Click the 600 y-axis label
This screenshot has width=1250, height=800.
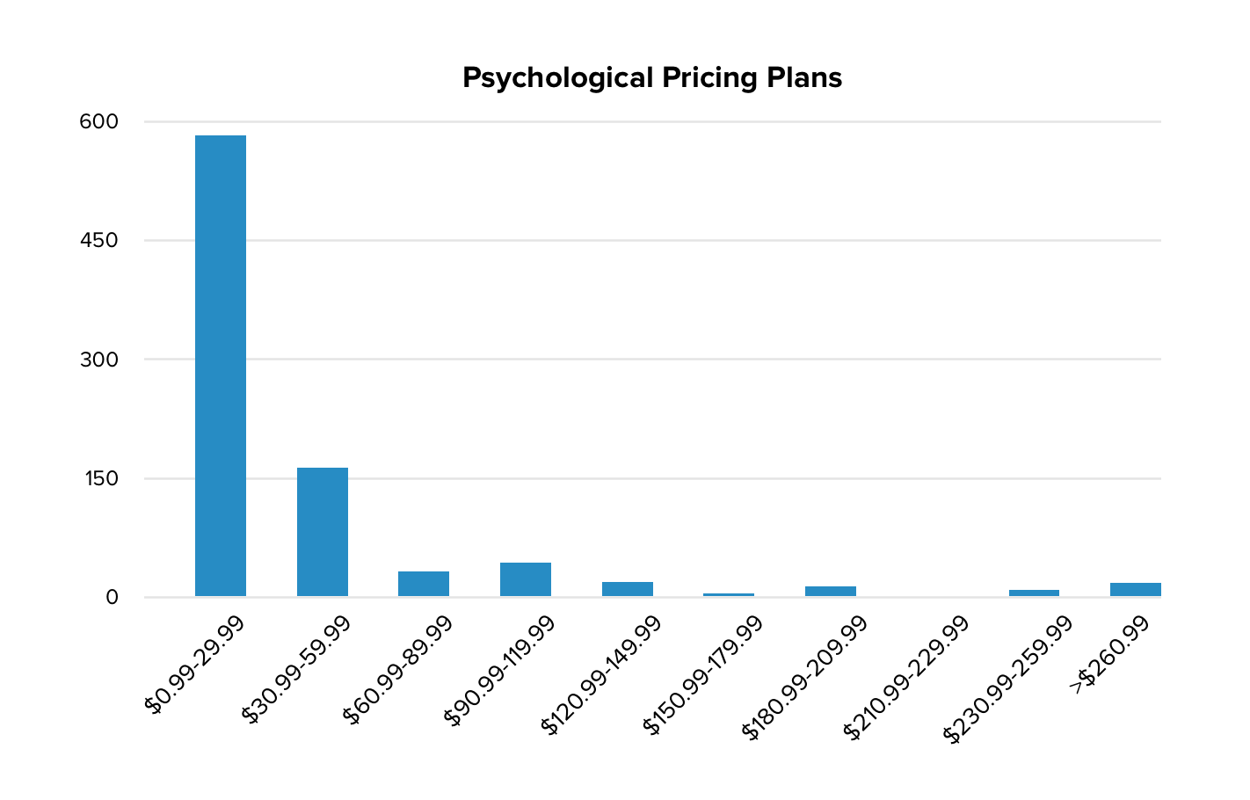coord(98,121)
